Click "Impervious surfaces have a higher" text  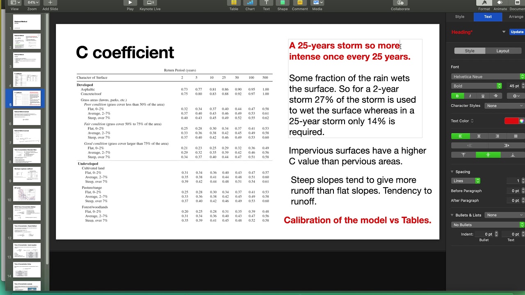tap(358, 150)
